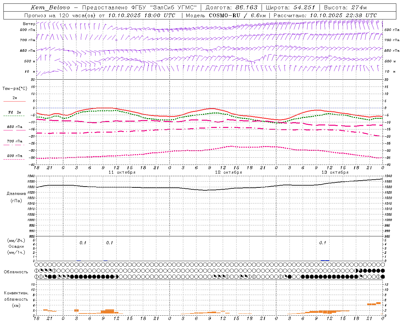Click the dotted 500 гПа temperature legend line
Screen dimensions: 401x321
coord(14,159)
